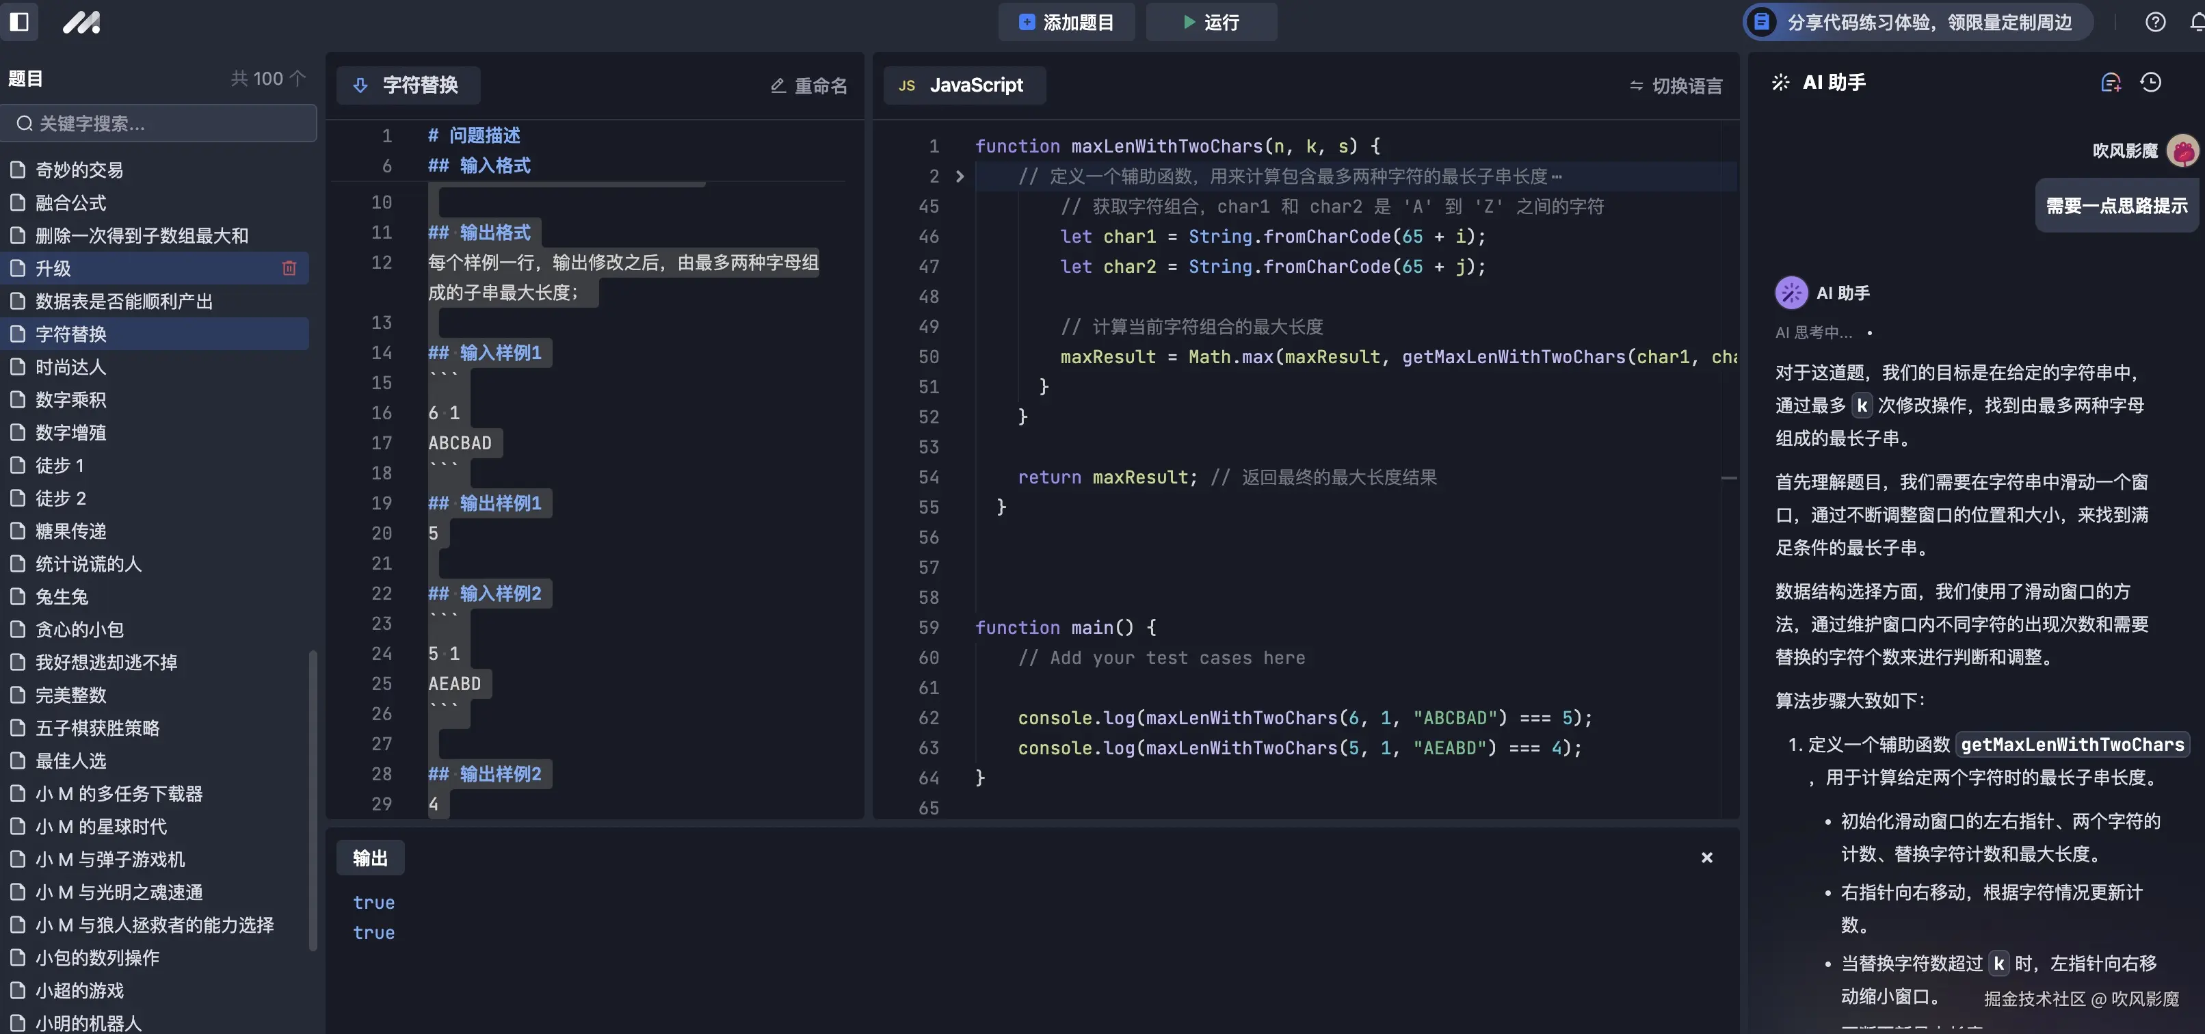Open AI conversation history icon
Screen dimensions: 2205x1034
pyautogui.click(x=2151, y=82)
